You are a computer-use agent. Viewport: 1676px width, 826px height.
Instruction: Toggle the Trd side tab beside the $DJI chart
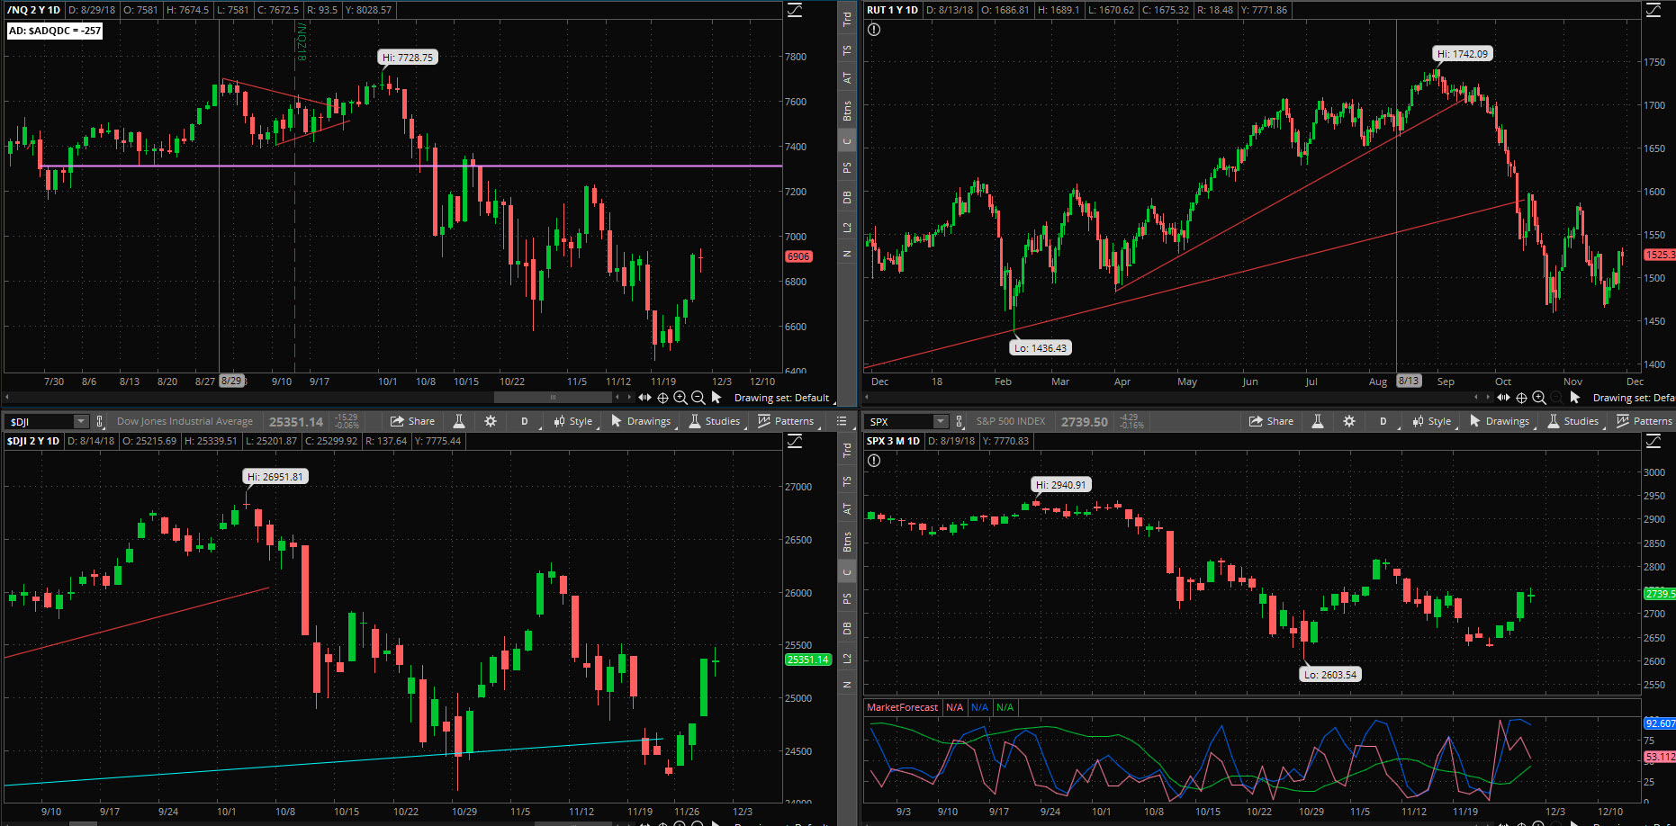point(847,450)
